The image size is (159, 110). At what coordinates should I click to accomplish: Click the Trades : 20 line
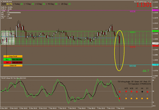(5, 11)
